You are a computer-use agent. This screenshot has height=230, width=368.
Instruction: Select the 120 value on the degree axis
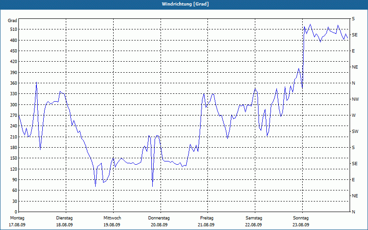pos(14,169)
